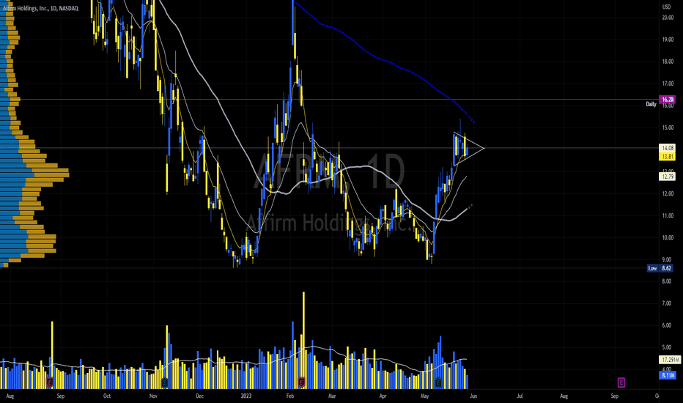The image size is (683, 403).
Task: Open the earnings marker in early May
Action: 439,383
